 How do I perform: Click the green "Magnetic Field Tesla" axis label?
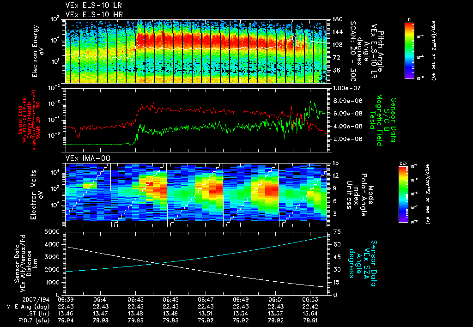tap(376, 120)
